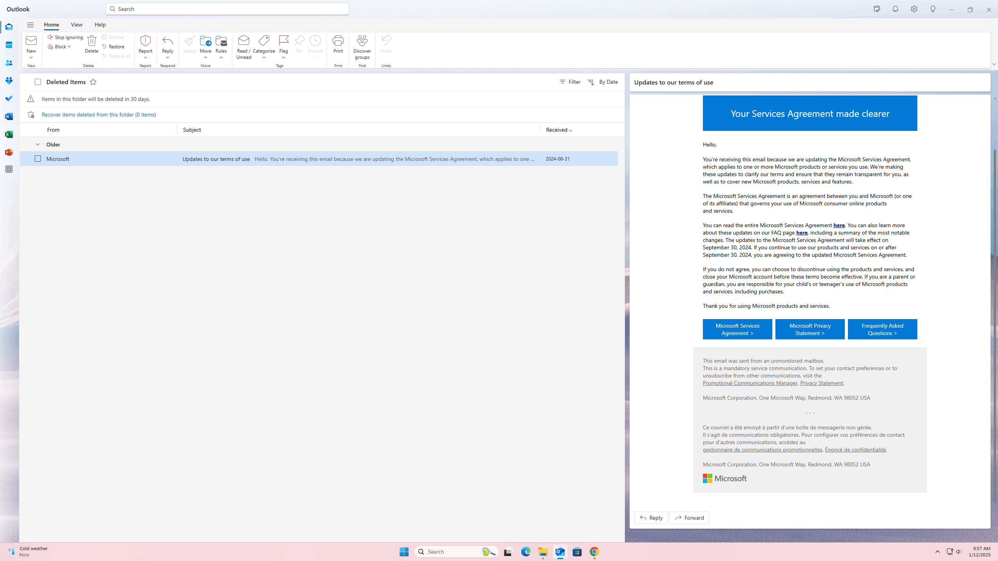Open the Help tab
The width and height of the screenshot is (998, 561).
point(100,25)
